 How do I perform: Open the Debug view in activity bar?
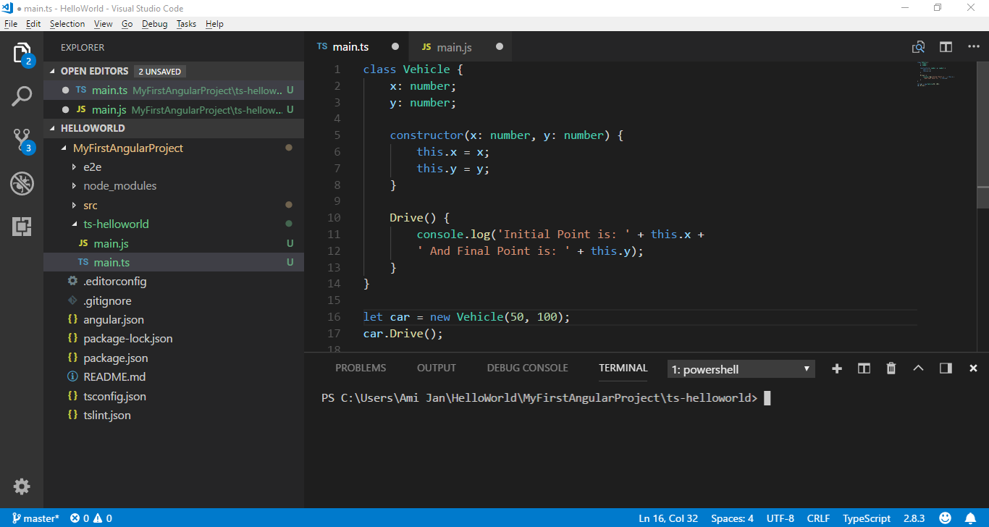point(22,183)
